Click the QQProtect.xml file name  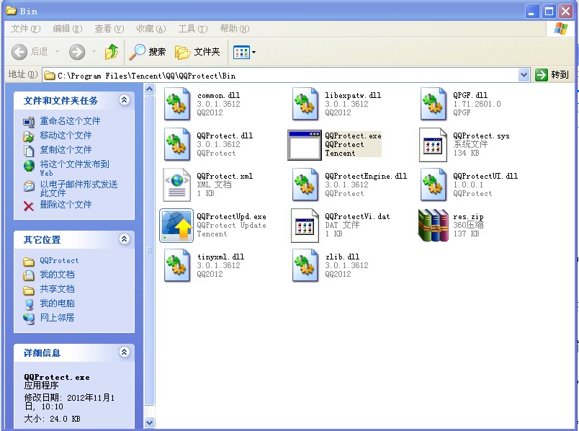pyautogui.click(x=225, y=176)
